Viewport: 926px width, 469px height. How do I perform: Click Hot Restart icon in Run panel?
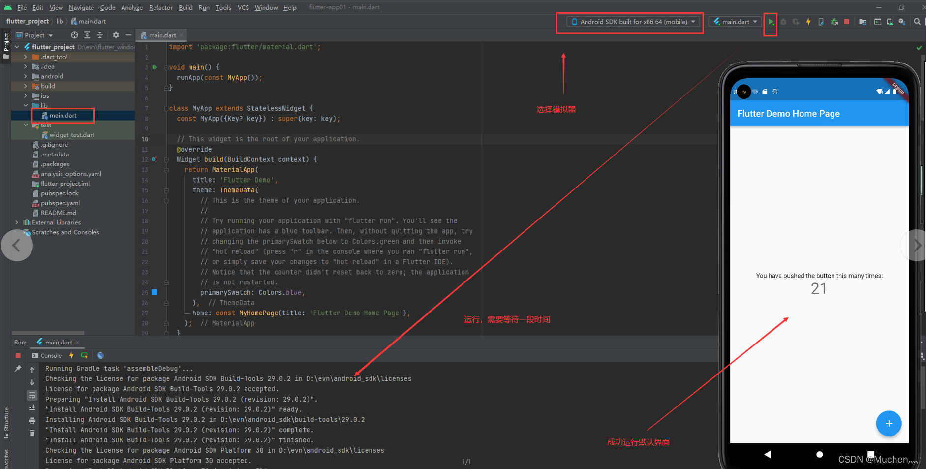[x=84, y=356]
